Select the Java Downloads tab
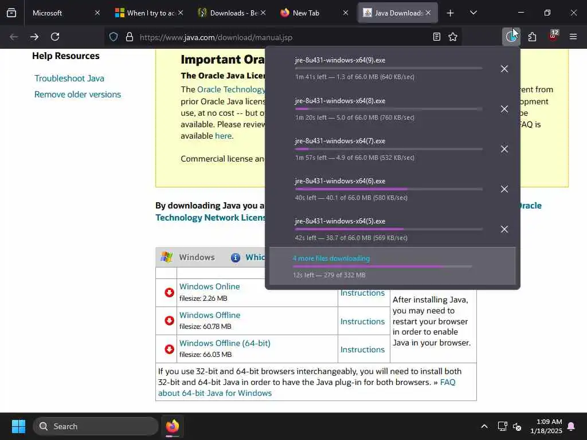587x440 pixels. click(x=398, y=13)
